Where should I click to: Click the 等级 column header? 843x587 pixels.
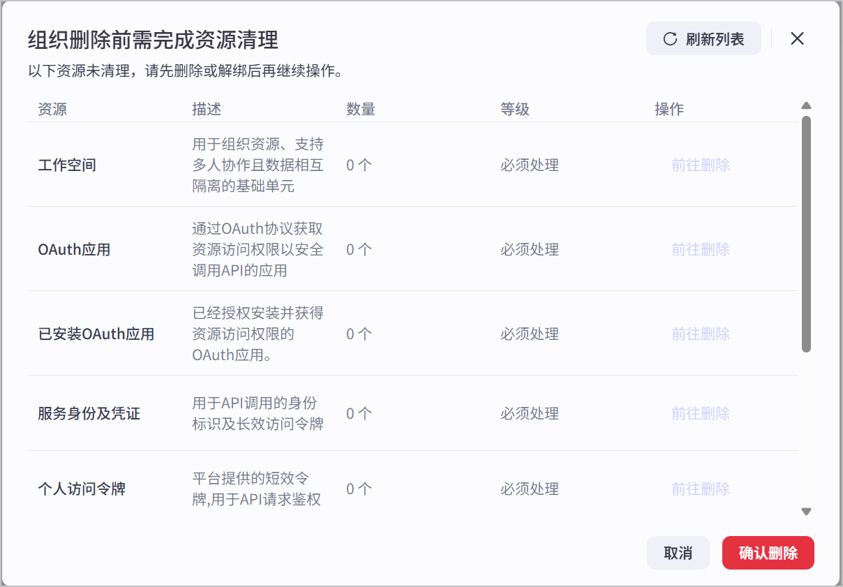point(515,109)
